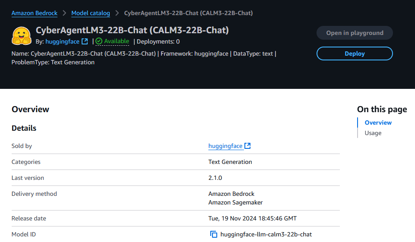Click the Deploy button

tap(355, 53)
